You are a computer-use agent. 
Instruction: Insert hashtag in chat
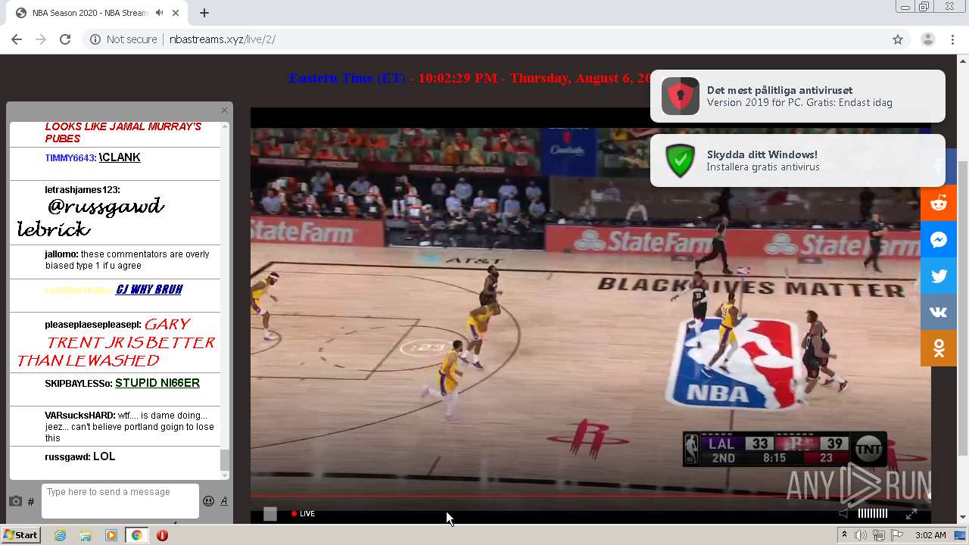31,501
